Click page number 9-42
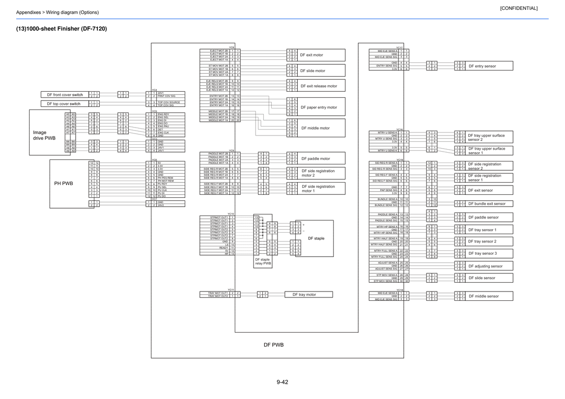 click(282, 382)
